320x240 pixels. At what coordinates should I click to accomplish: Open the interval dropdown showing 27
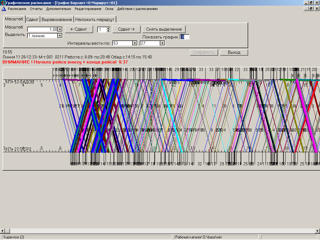[x=162, y=43]
